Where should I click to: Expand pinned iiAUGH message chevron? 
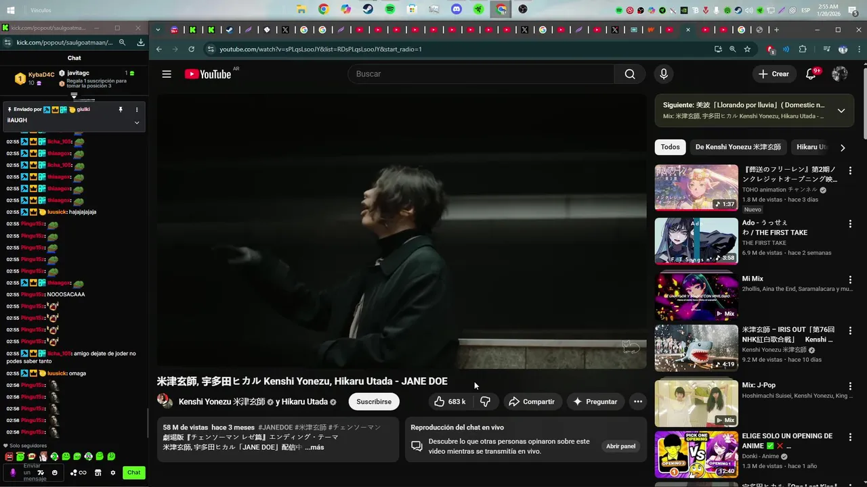pos(137,122)
